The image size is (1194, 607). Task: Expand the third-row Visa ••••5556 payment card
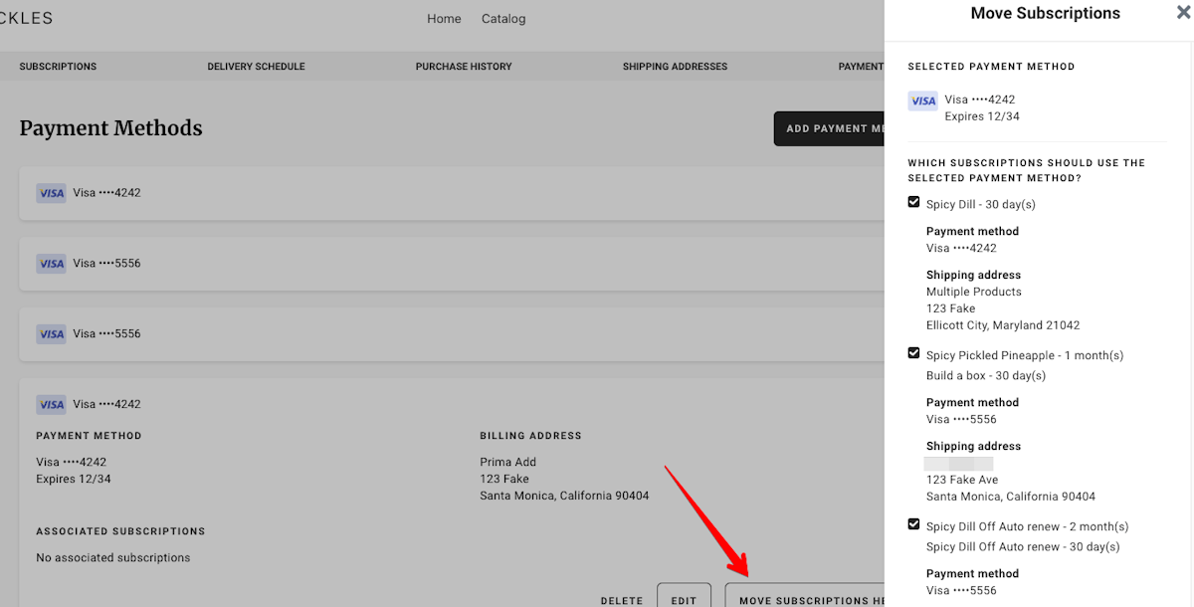tap(451, 334)
